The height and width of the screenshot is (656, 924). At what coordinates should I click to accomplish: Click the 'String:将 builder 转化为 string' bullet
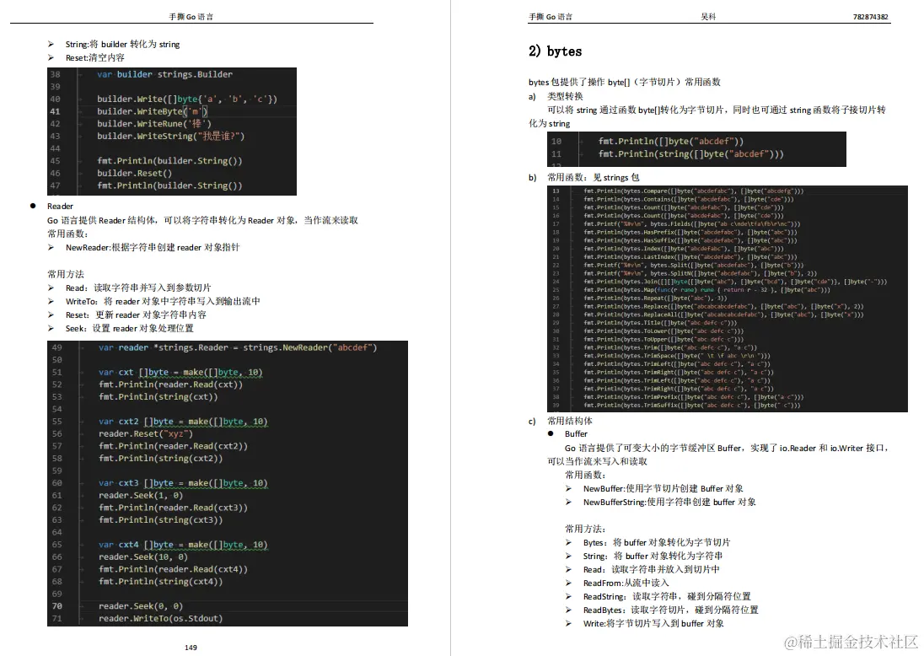[122, 44]
